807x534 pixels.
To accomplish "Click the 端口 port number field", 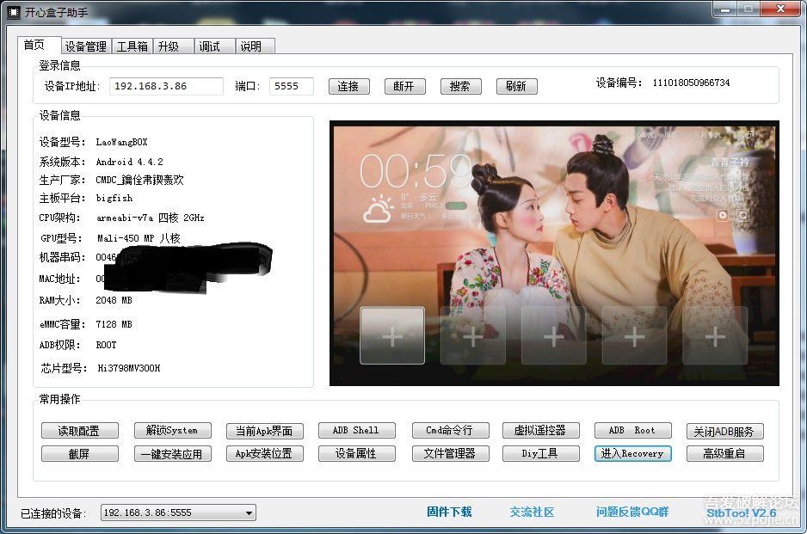I will [x=291, y=87].
